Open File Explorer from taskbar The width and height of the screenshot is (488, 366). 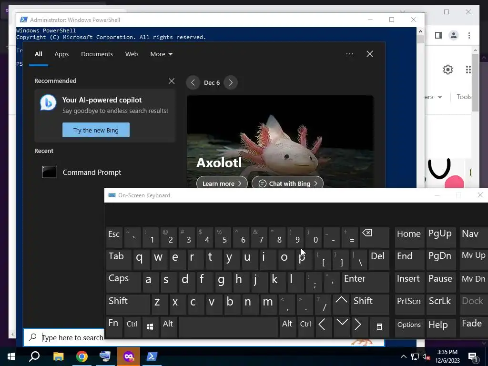coord(58,356)
